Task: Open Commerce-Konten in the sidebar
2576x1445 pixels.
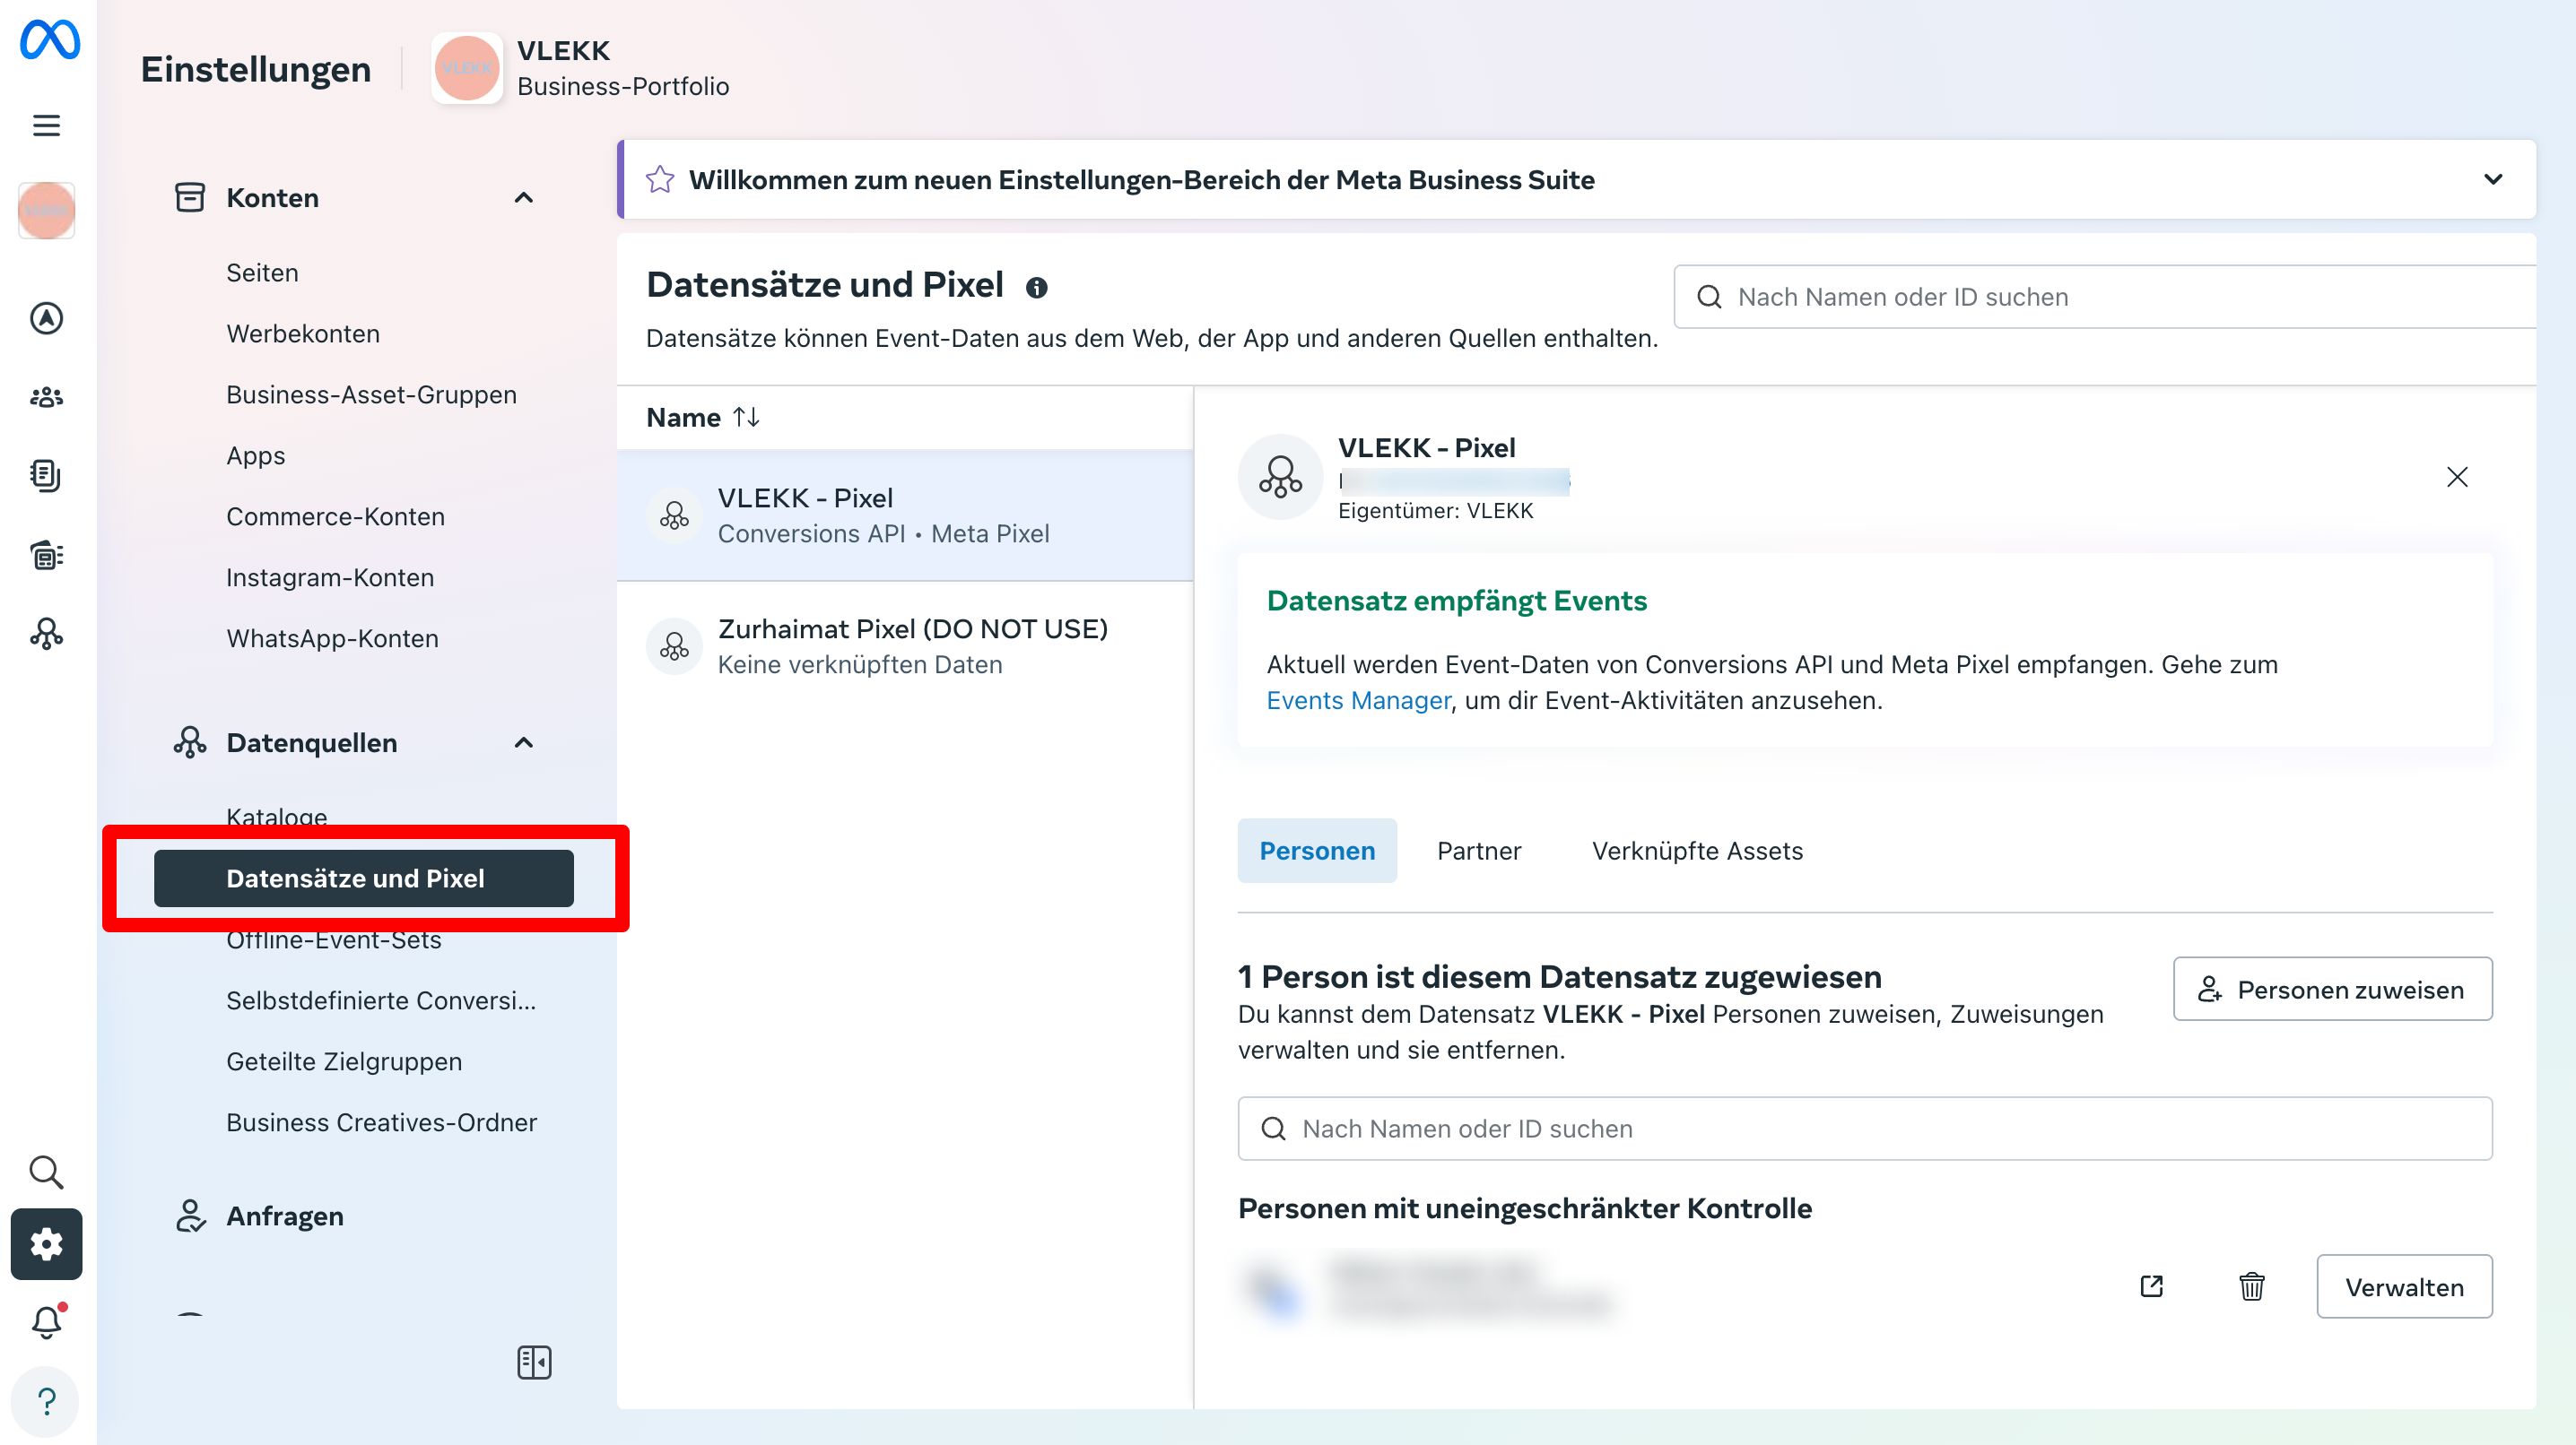Action: [335, 516]
